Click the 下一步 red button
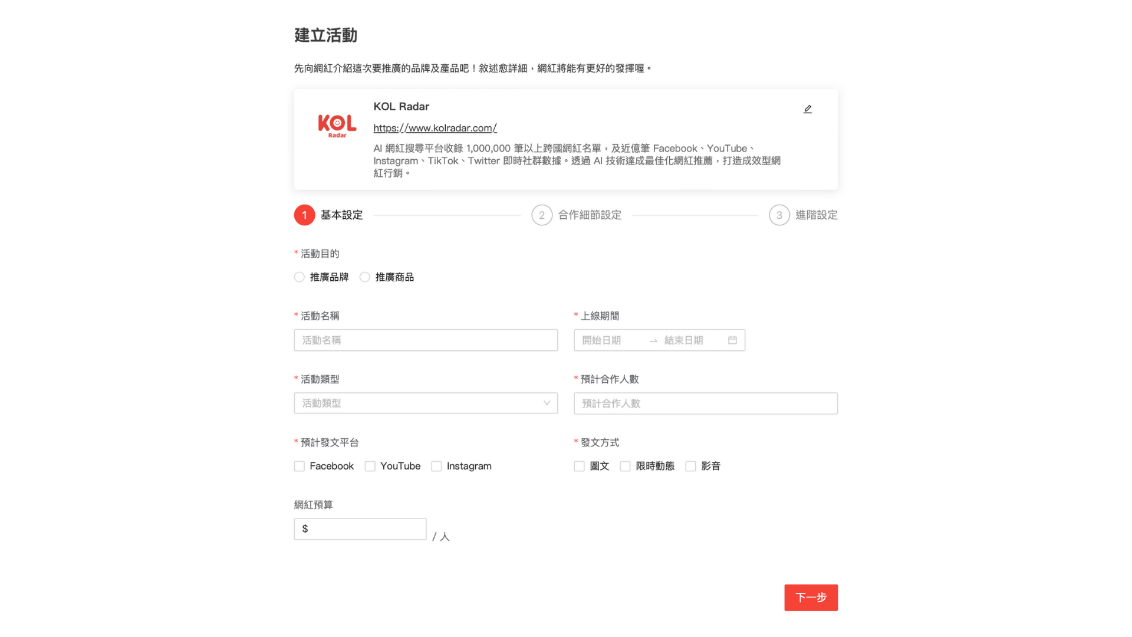The image size is (1132, 637). coord(811,597)
